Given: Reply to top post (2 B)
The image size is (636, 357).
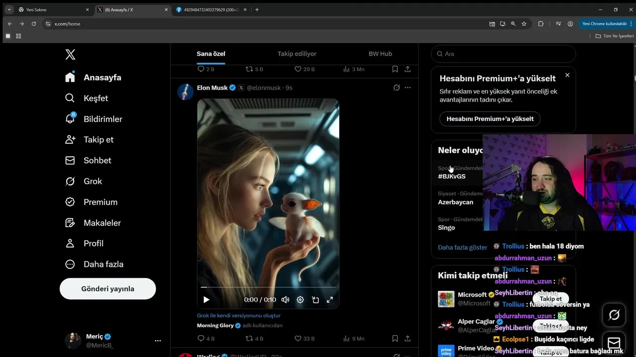Looking at the screenshot, I should [x=206, y=69].
